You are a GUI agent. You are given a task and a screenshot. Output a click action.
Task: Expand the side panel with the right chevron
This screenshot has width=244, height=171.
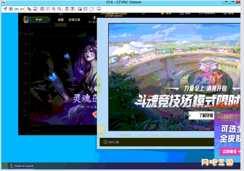tap(99, 85)
